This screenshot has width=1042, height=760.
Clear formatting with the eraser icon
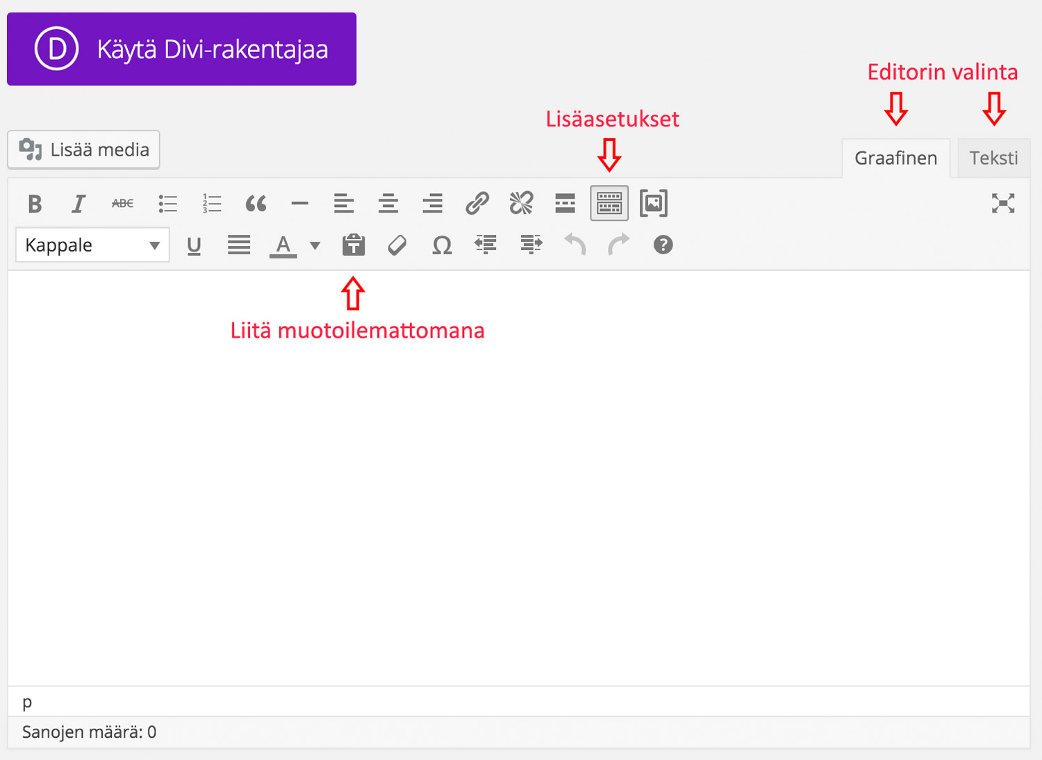[397, 245]
